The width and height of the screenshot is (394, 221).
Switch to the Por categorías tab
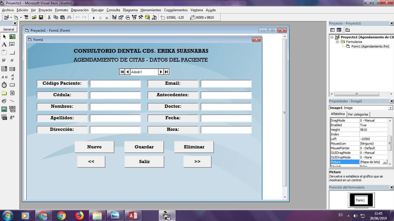[x=358, y=114]
